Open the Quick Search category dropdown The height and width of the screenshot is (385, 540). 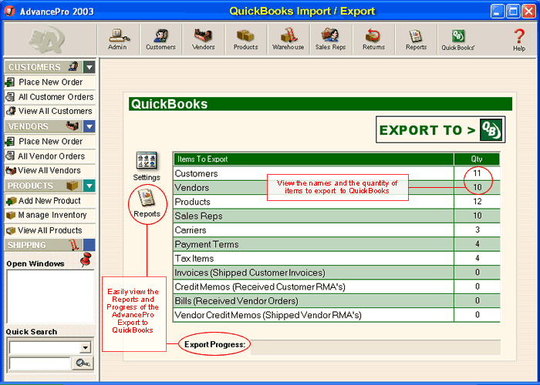[x=85, y=347]
